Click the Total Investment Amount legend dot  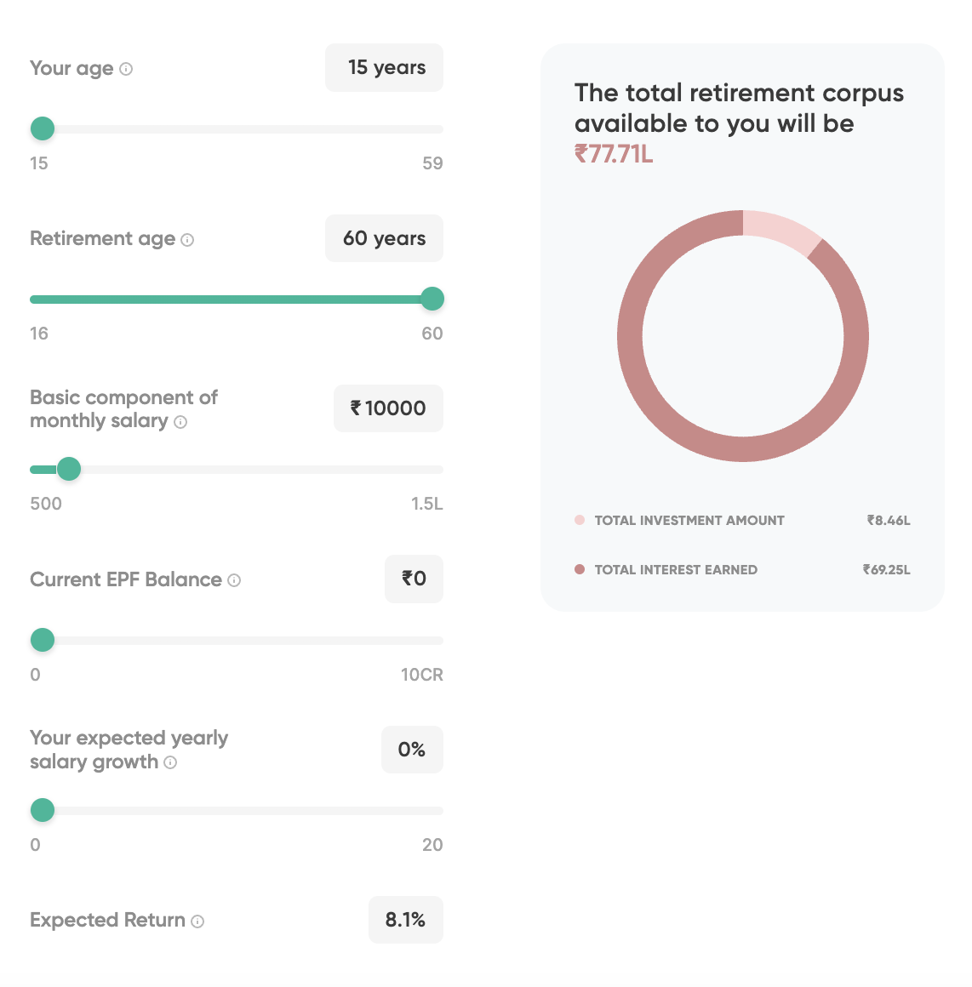click(580, 520)
